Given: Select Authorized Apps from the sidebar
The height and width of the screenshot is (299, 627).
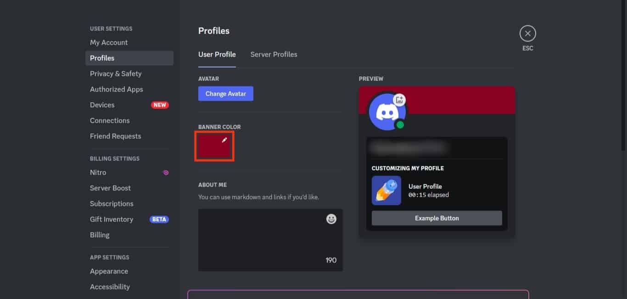Looking at the screenshot, I should click(116, 89).
